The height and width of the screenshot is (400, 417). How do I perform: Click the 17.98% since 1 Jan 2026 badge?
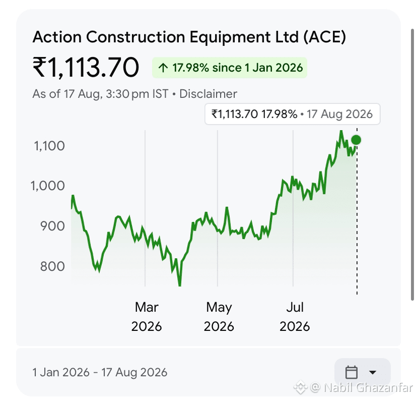(x=230, y=68)
